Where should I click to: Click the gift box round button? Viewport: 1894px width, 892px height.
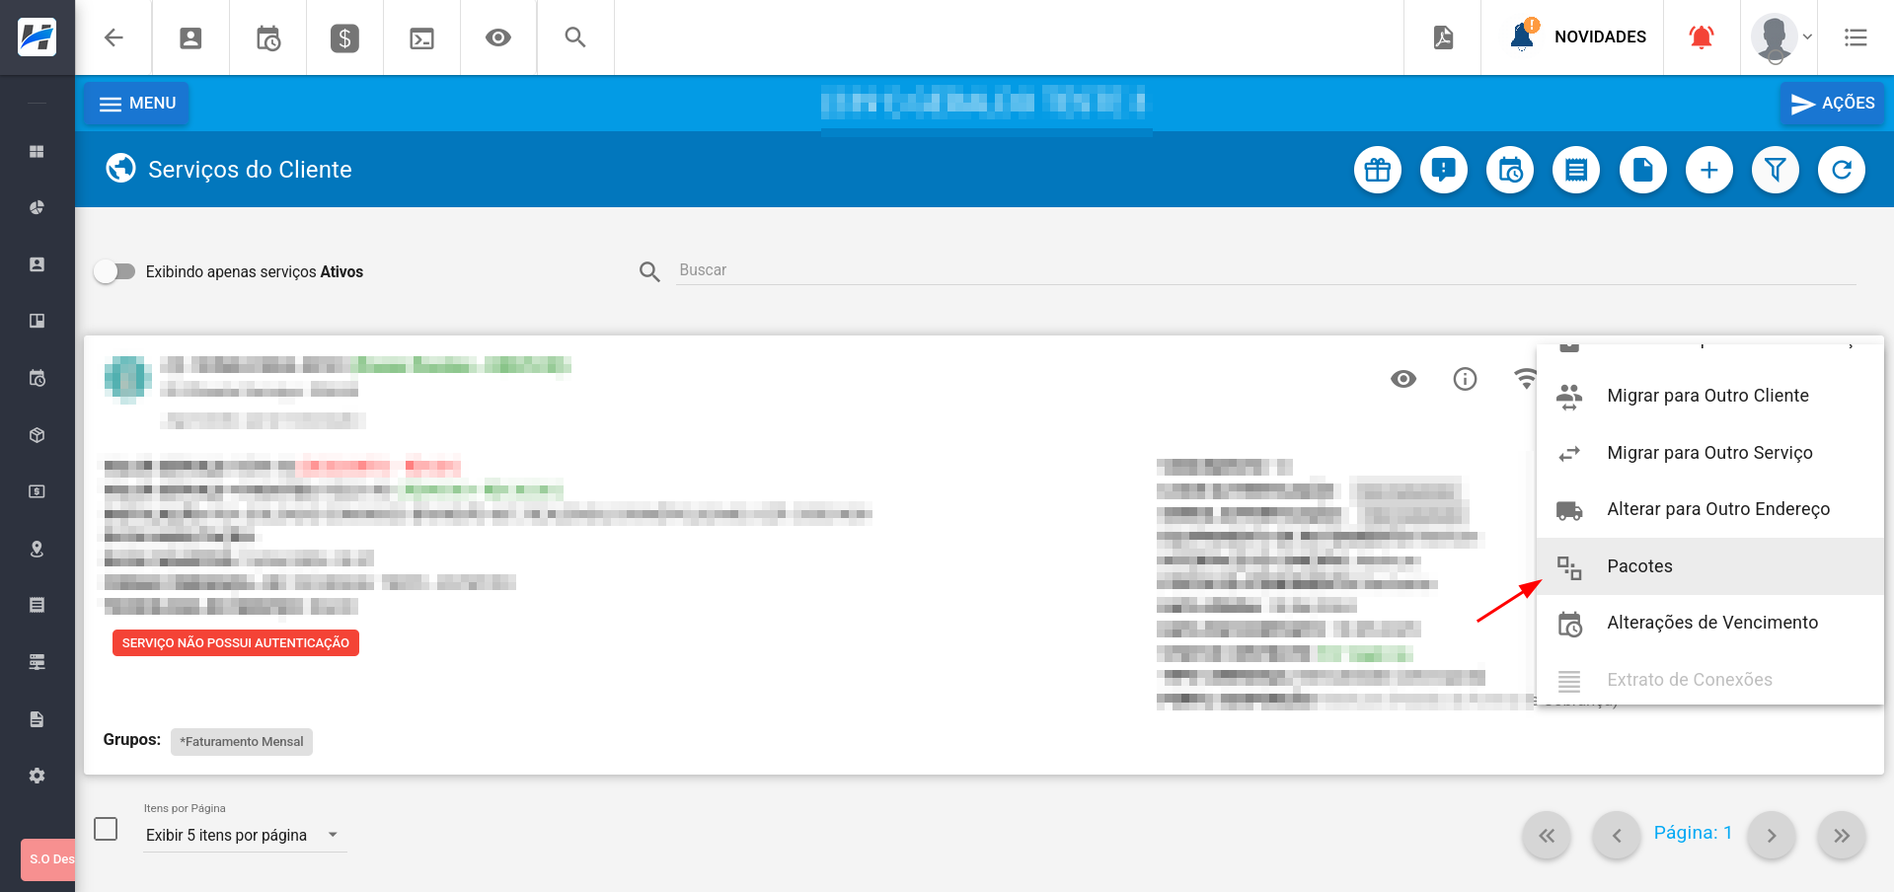1378,170
